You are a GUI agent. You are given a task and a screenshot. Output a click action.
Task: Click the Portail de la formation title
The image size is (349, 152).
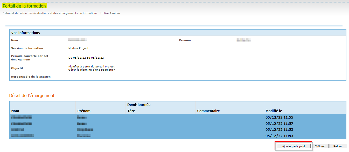tap(24, 6)
